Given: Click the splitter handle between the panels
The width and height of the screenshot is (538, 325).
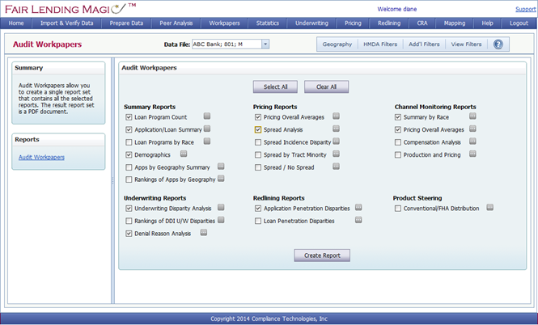Looking at the screenshot, I should pos(112,180).
